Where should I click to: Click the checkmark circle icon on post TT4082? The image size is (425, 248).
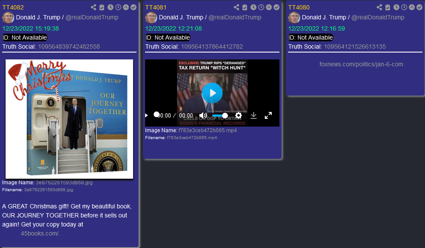133,7
